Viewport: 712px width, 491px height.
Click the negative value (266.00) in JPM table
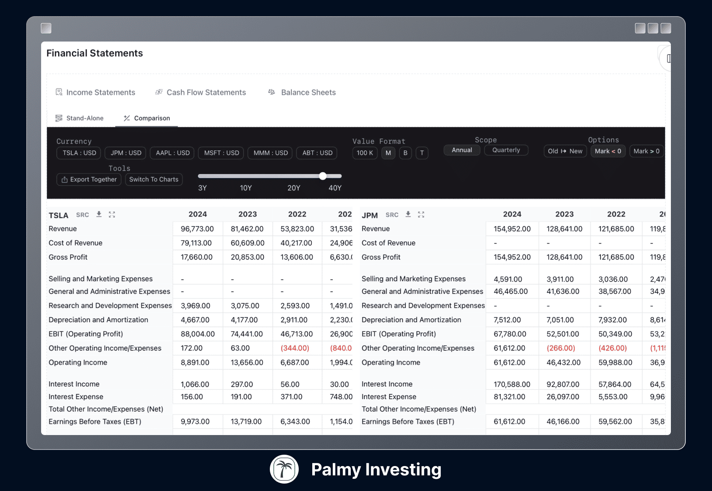561,348
